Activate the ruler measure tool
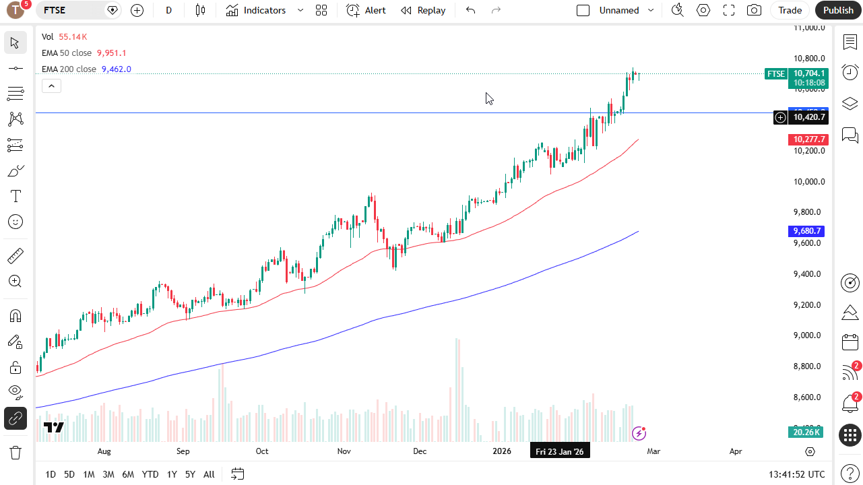 [x=15, y=256]
